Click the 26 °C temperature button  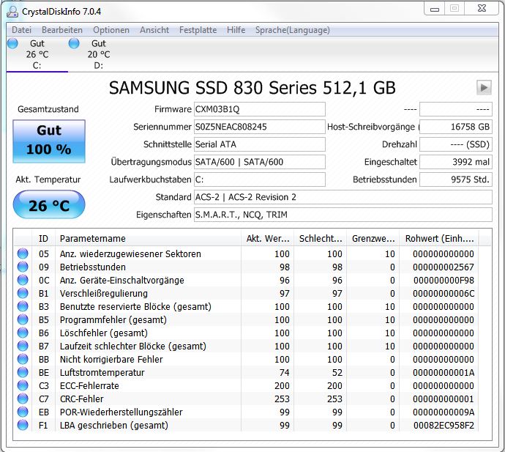tap(49, 205)
